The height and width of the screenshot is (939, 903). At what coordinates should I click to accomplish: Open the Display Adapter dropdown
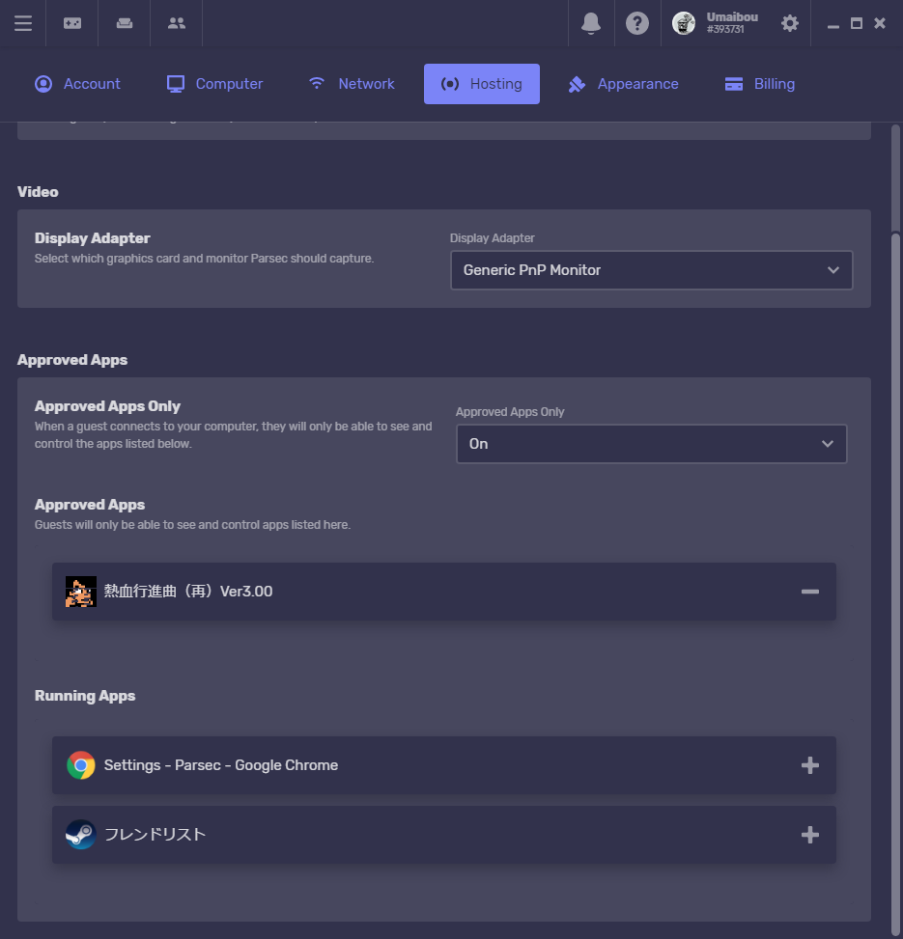(x=651, y=270)
